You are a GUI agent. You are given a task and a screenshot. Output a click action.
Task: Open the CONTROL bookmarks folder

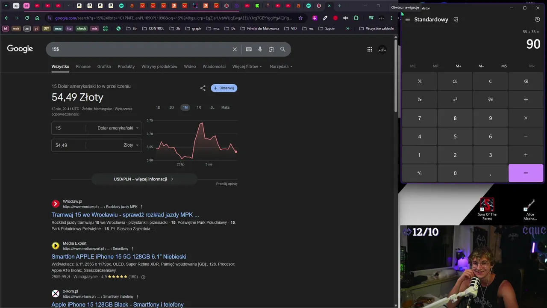click(x=153, y=29)
